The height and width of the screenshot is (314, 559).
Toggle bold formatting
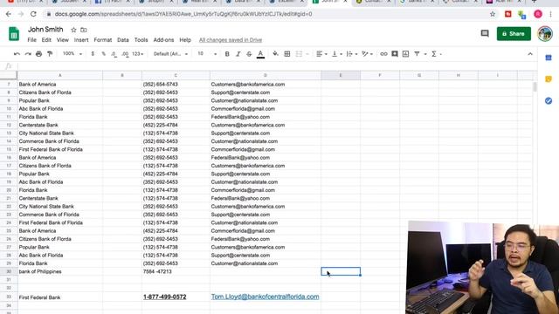click(227, 54)
